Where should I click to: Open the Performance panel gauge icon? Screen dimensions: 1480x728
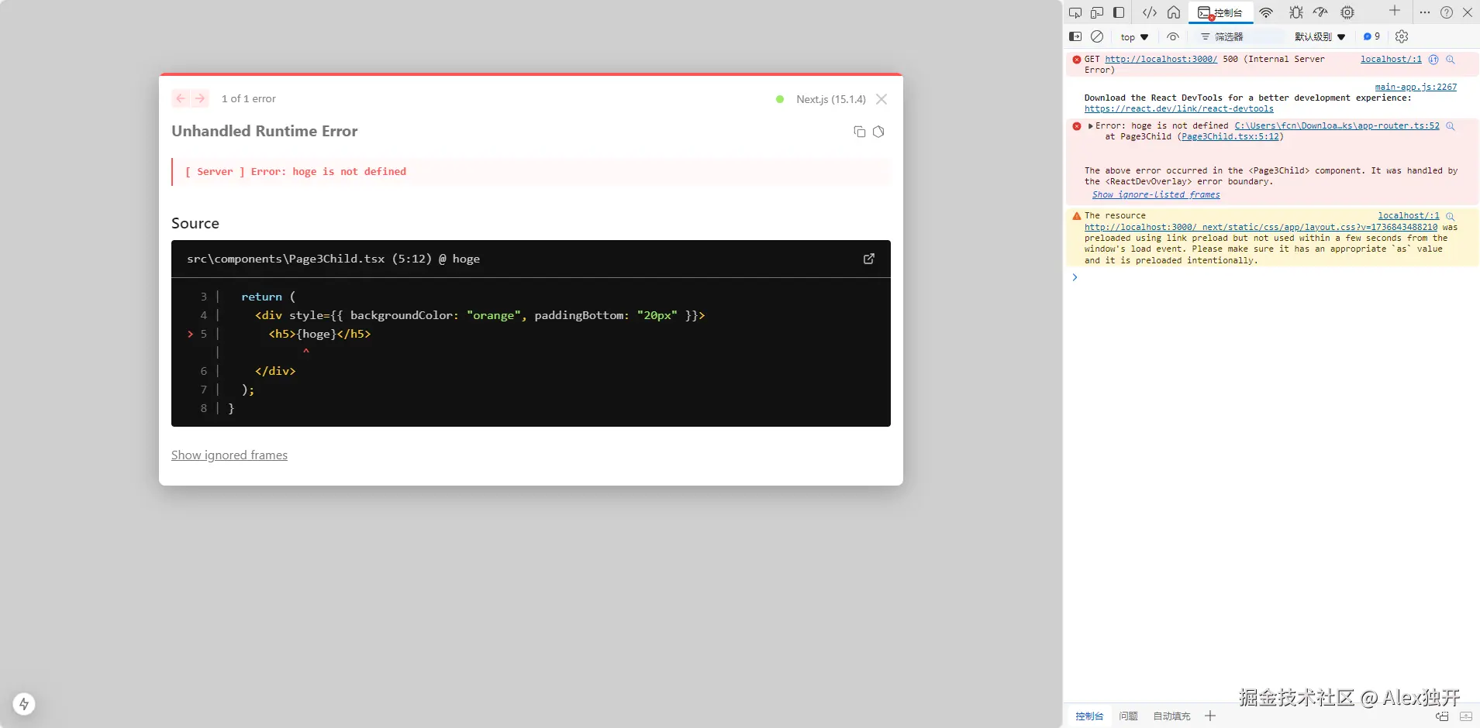1320,12
